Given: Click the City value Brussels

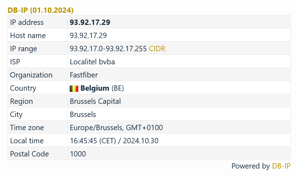Looking at the screenshot, I should point(83,114).
